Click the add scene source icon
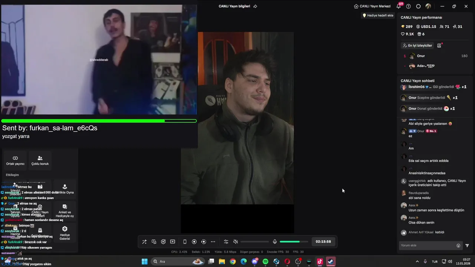 173,242
